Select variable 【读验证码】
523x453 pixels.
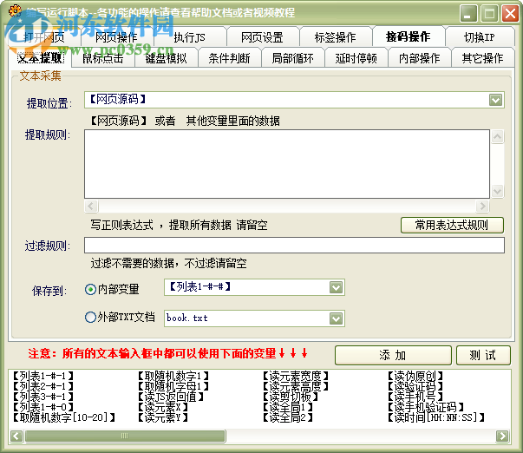point(415,386)
